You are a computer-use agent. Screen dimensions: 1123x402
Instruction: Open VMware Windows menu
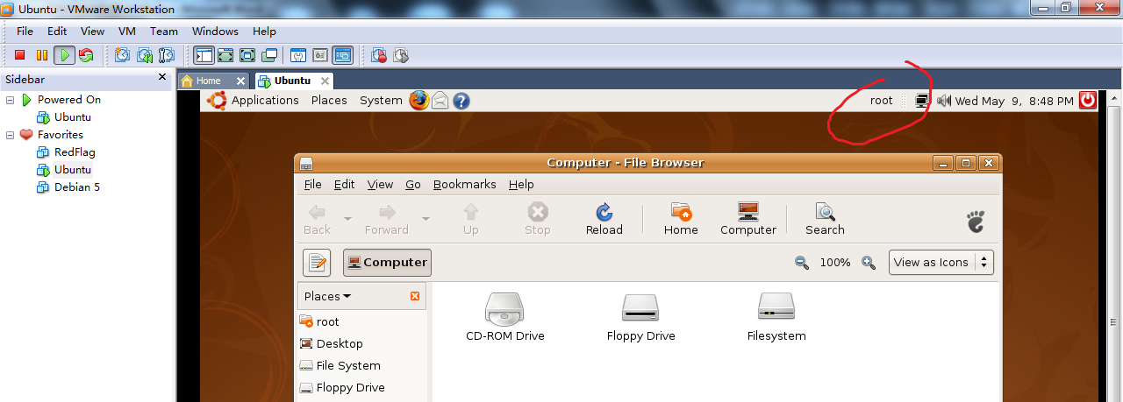[x=215, y=31]
